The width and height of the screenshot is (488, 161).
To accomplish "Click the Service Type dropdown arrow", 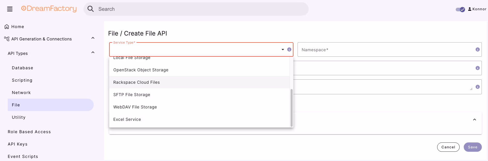I will (283, 49).
